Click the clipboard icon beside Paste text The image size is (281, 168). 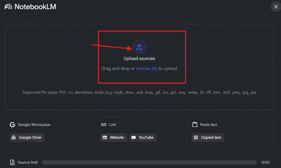pos(195,125)
